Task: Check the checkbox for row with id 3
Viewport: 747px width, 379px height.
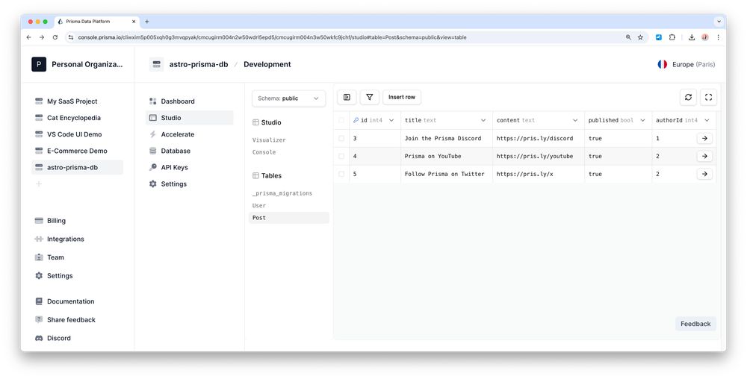Action: (341, 138)
